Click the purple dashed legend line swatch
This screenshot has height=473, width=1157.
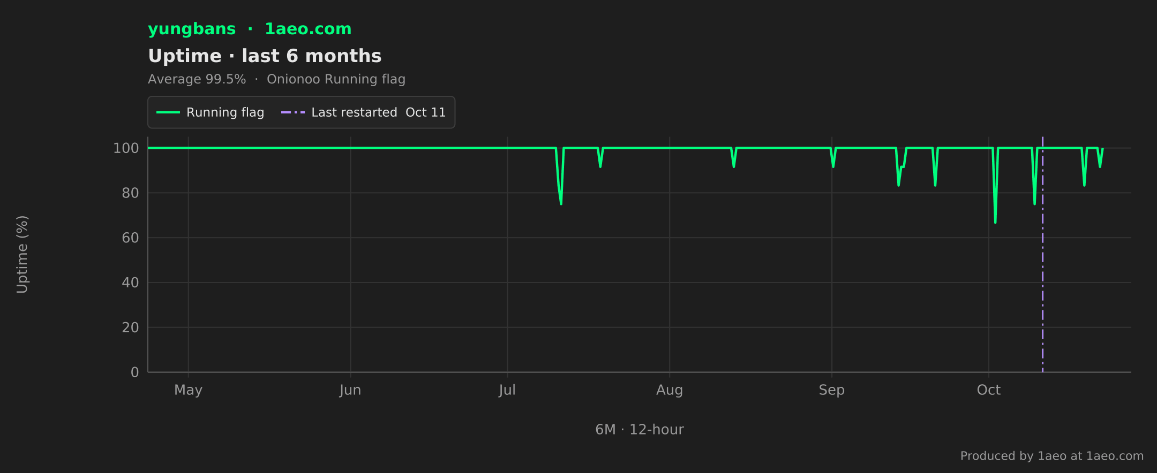coord(293,112)
